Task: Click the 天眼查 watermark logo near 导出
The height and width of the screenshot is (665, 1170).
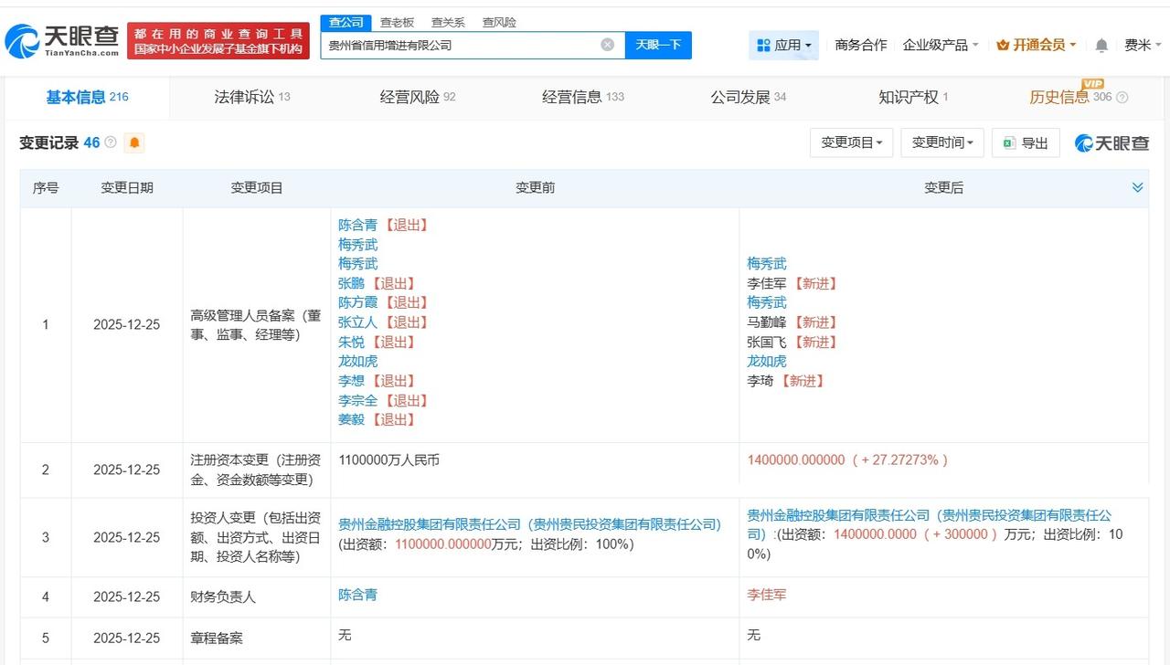Action: coord(1111,142)
